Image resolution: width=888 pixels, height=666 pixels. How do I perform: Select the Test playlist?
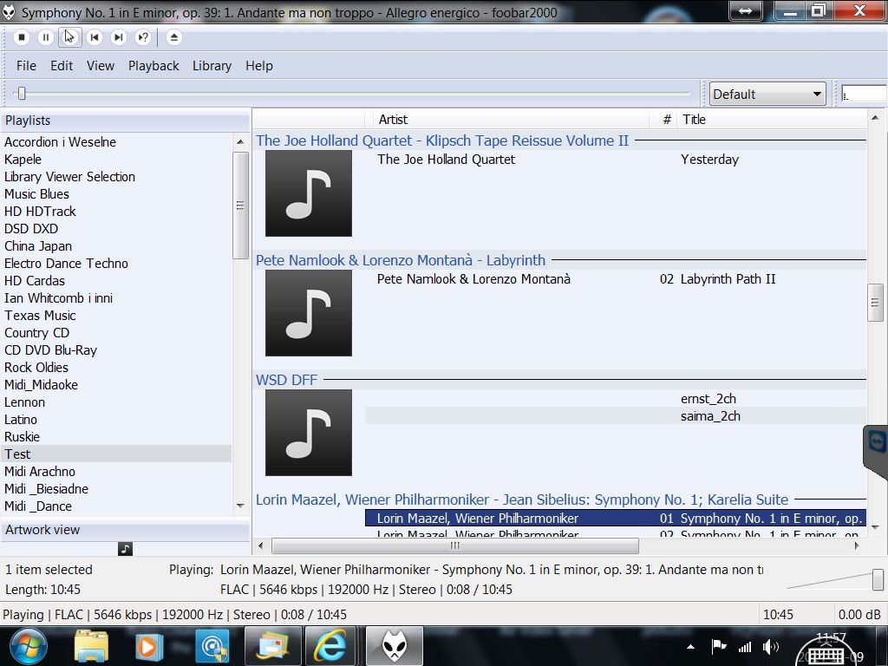point(116,454)
